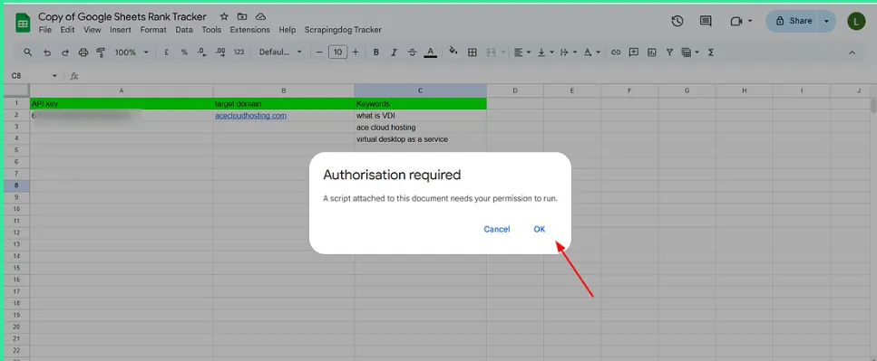Select the Paint format tool
877x361 pixels.
(x=101, y=52)
